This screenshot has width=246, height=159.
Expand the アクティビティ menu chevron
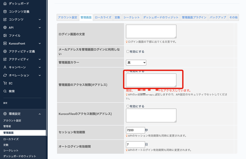(40, 59)
